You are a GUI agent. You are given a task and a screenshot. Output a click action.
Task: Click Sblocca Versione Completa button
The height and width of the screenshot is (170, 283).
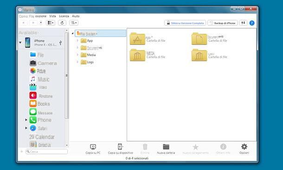point(185,23)
